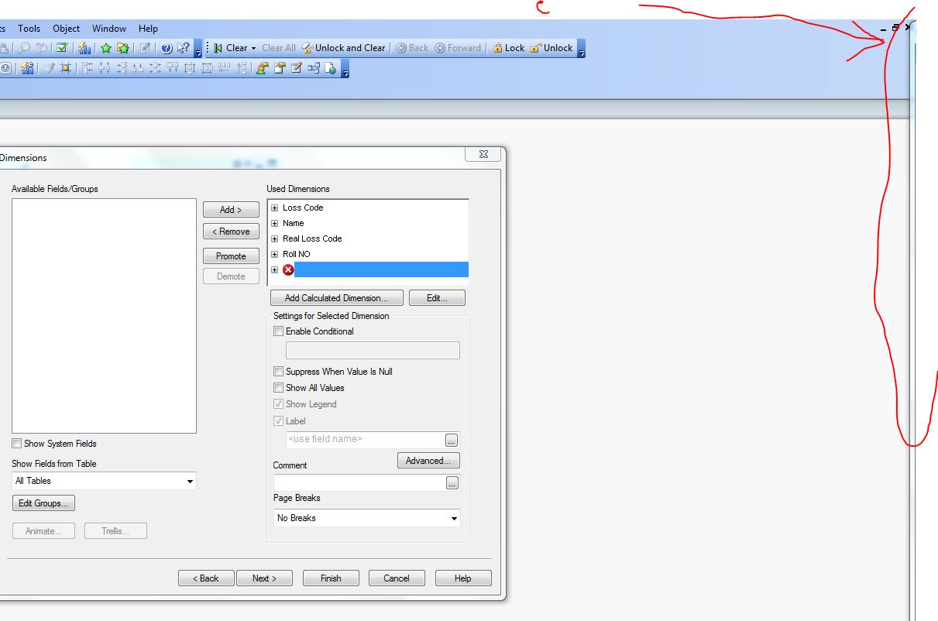Open Document Properties sheet icon
Image resolution: width=938 pixels, height=621 pixels.
click(279, 68)
